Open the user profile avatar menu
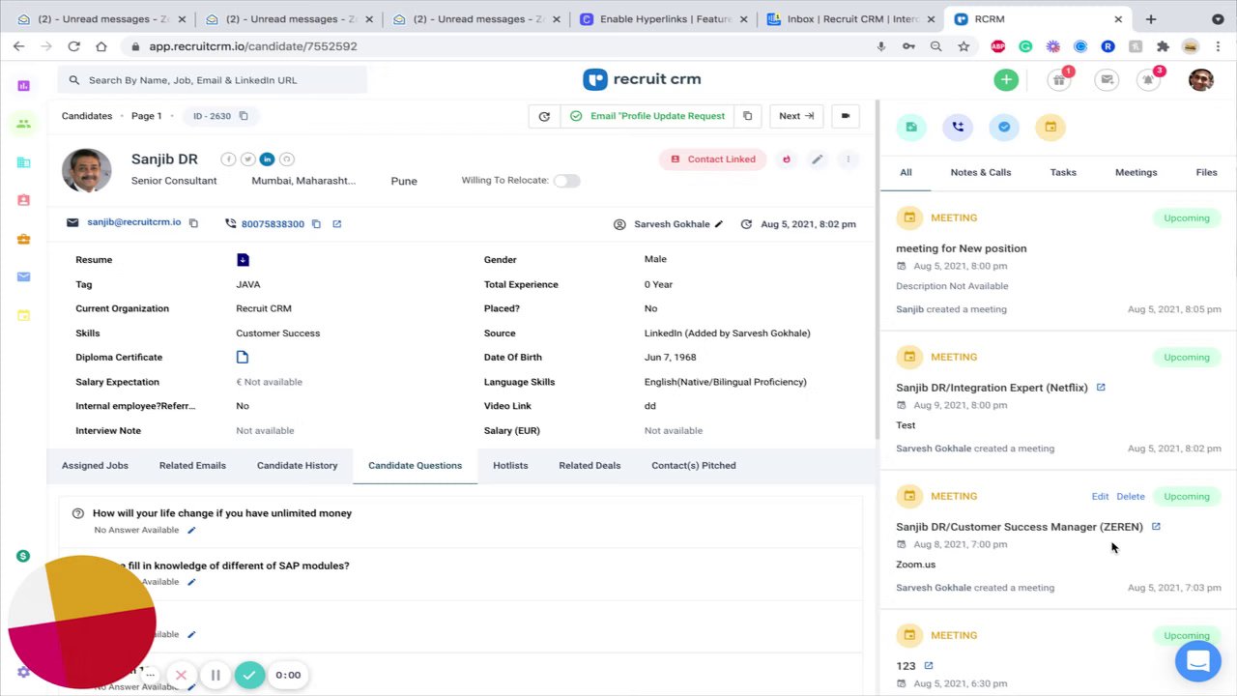Screen dimensions: 1237x696 coord(1201,80)
